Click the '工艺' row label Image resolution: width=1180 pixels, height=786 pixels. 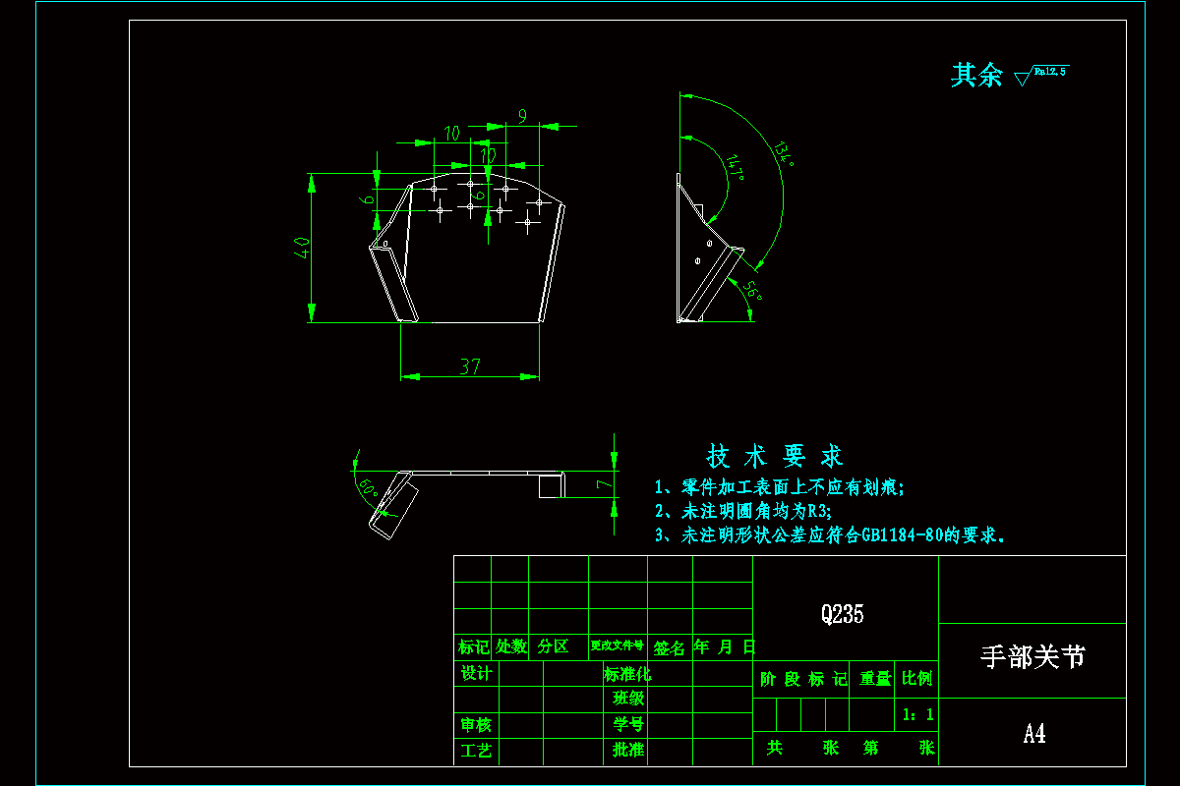[x=476, y=751]
